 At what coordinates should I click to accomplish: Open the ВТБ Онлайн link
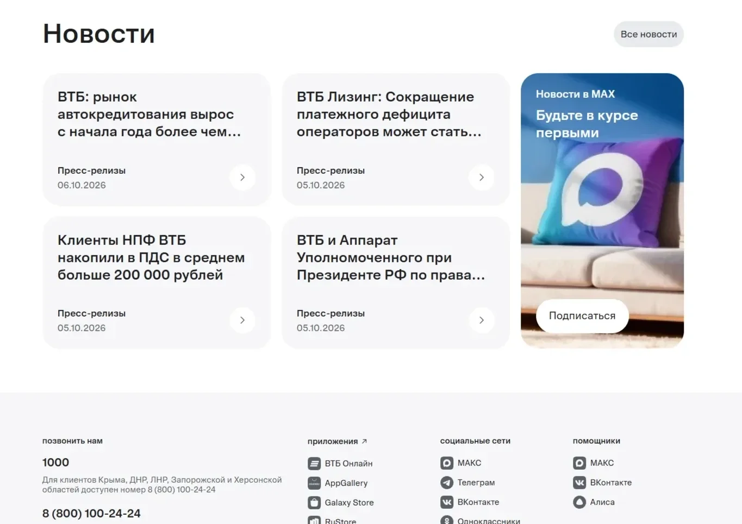(x=348, y=463)
